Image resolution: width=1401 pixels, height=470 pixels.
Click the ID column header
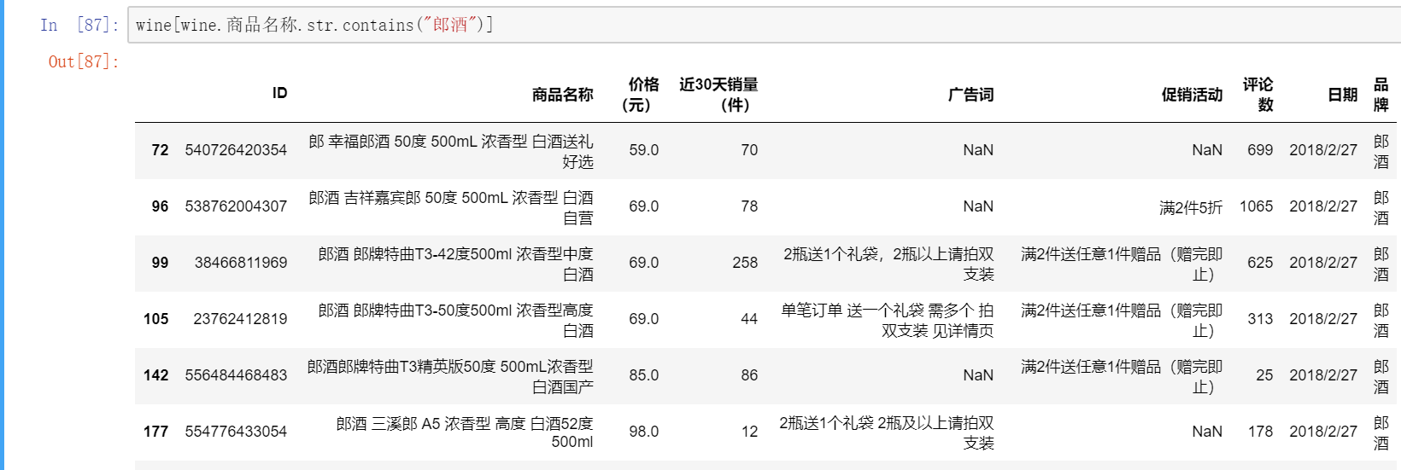279,93
